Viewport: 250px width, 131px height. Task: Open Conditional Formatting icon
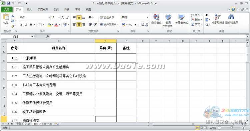[156, 17]
